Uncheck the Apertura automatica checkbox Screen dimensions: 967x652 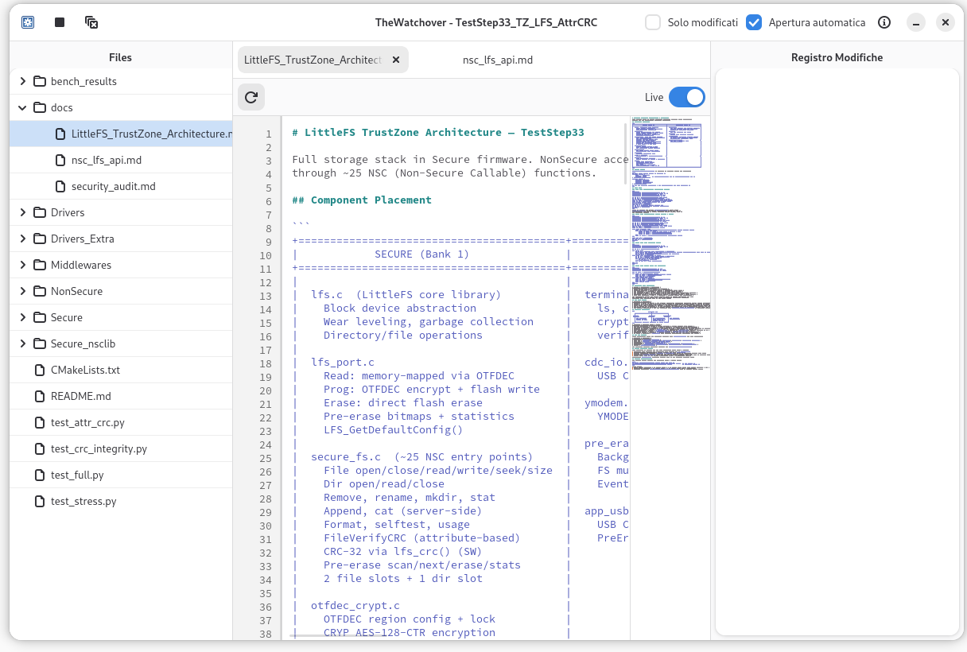[x=754, y=22]
